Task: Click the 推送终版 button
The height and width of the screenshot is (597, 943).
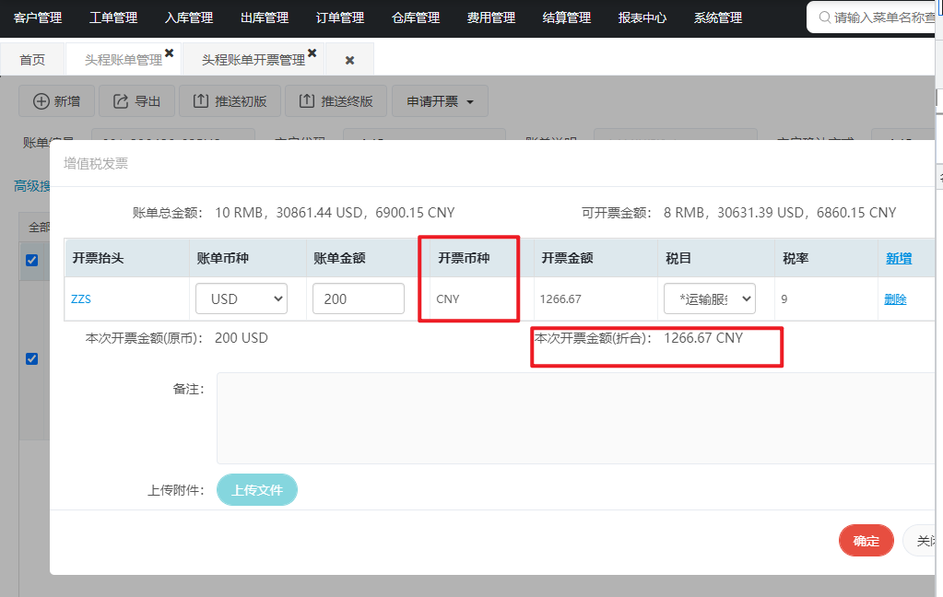Action: pyautogui.click(x=336, y=101)
